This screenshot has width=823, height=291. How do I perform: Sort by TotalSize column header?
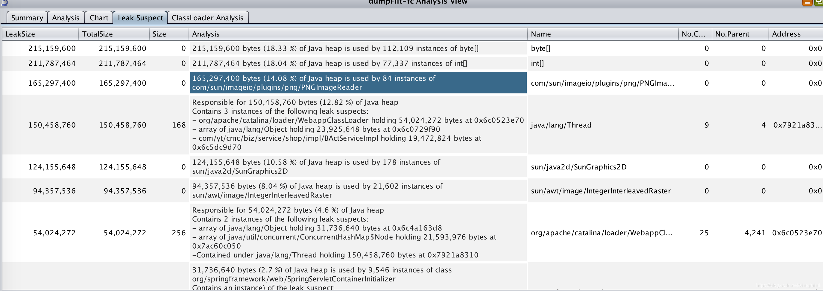pyautogui.click(x=114, y=34)
